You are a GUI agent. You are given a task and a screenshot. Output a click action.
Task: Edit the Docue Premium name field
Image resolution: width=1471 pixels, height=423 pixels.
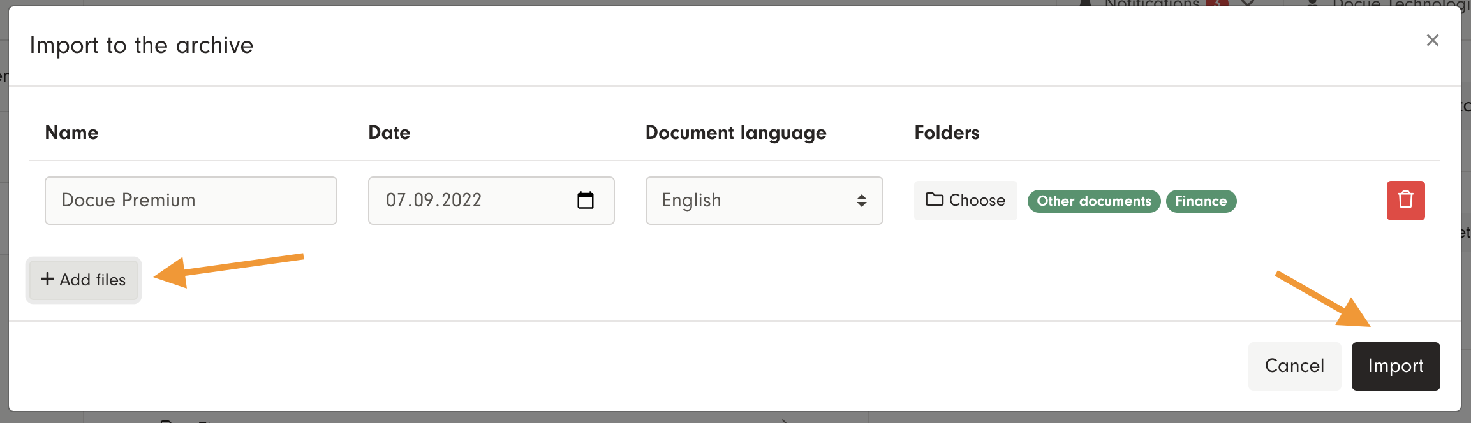191,201
